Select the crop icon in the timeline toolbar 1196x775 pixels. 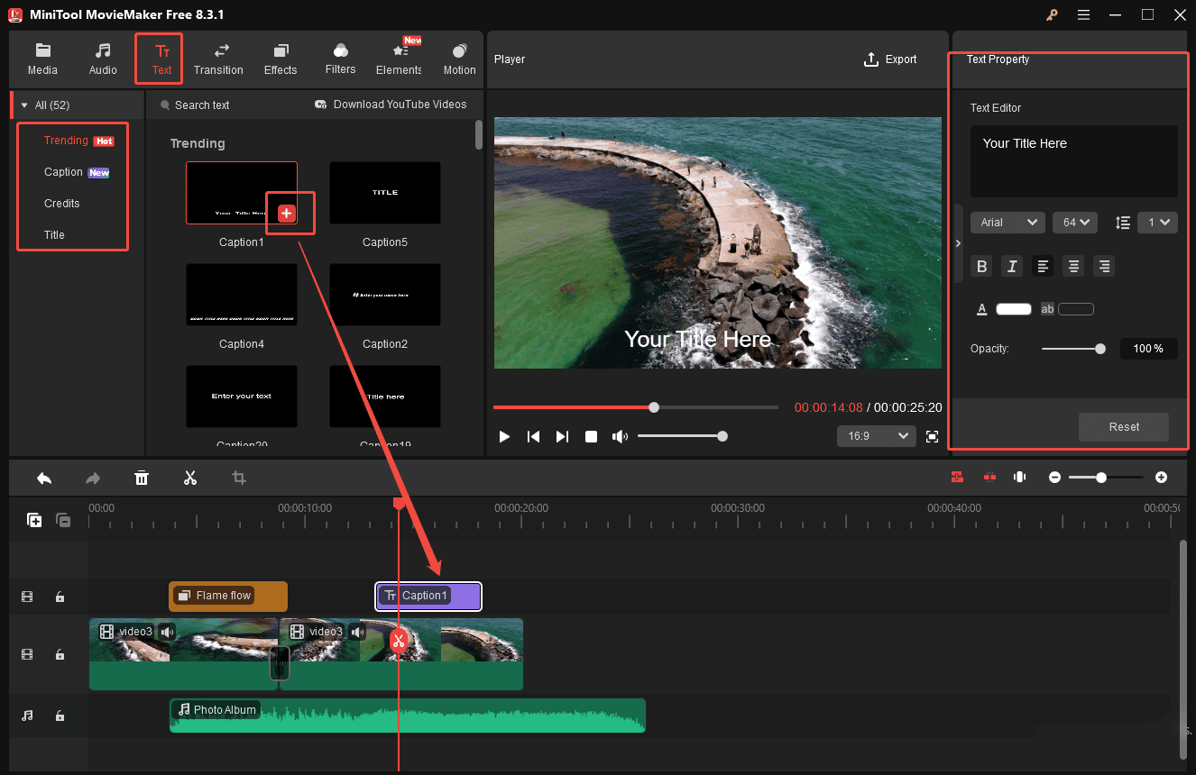click(239, 478)
